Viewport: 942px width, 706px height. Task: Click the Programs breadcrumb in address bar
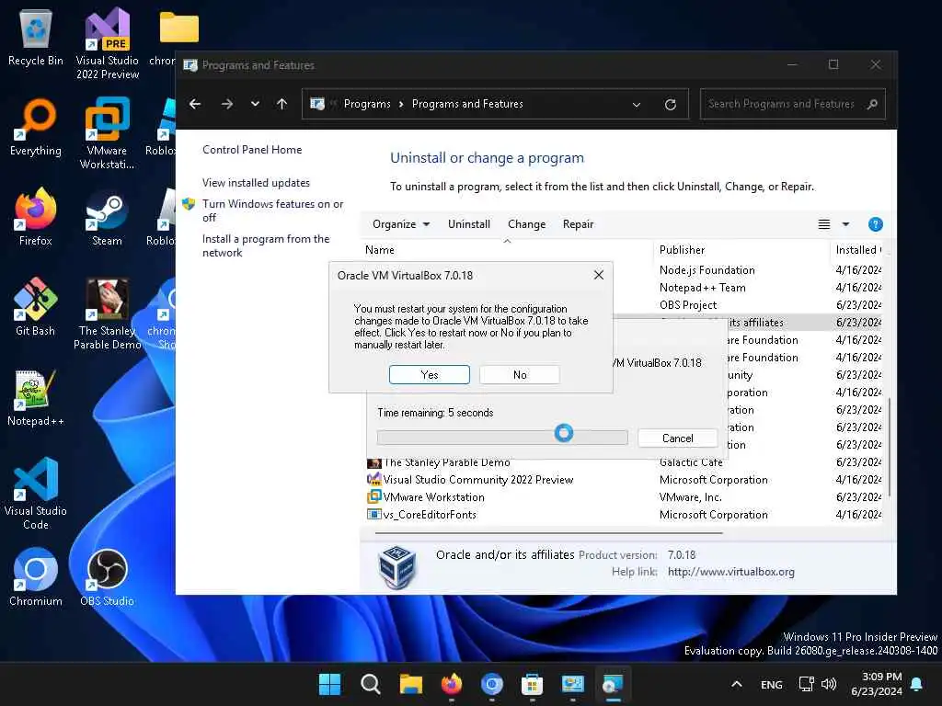(367, 104)
